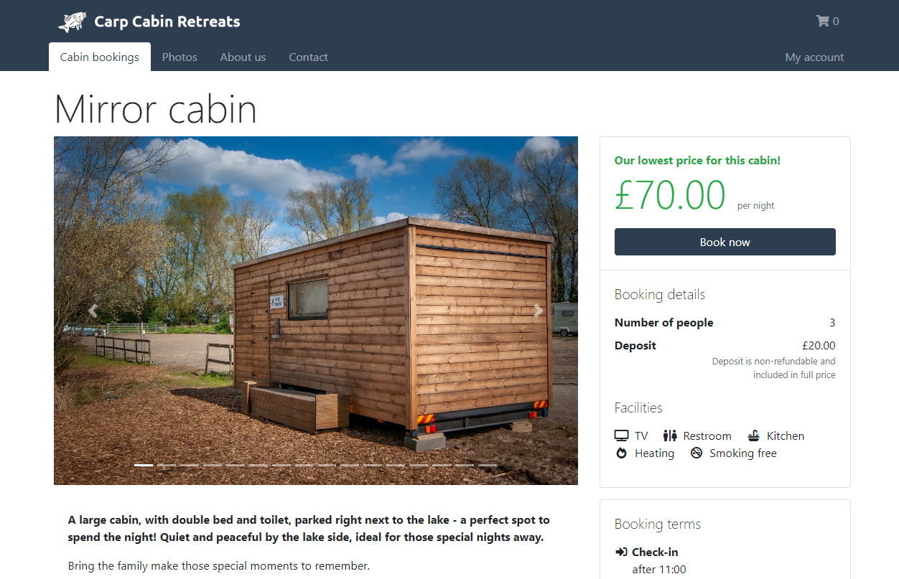Show the next carousel photo
Viewport: 899px width, 579px height.
tap(539, 311)
